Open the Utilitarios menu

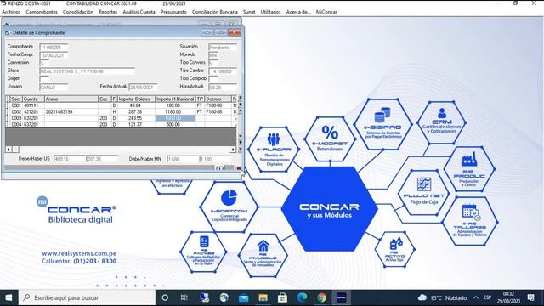[270, 12]
